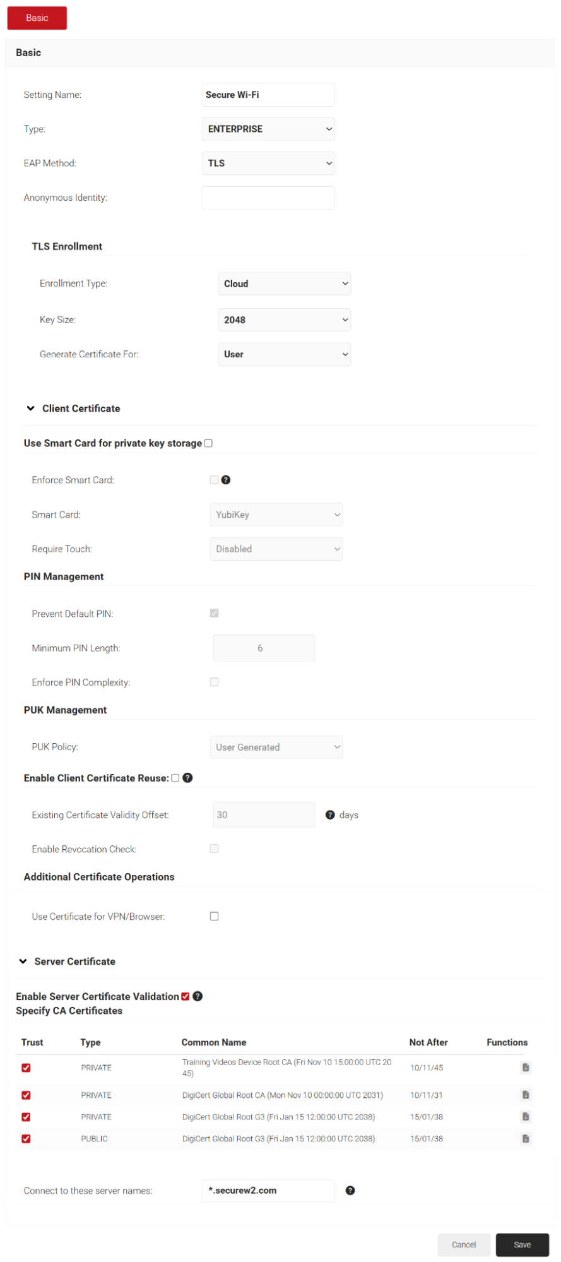The height and width of the screenshot is (1262, 561).
Task: Click the Anonymous Identity input field
Action: (x=268, y=198)
